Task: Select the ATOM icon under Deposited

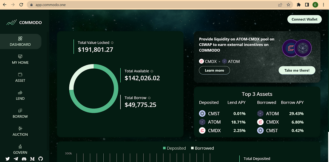Action: coord(202,122)
